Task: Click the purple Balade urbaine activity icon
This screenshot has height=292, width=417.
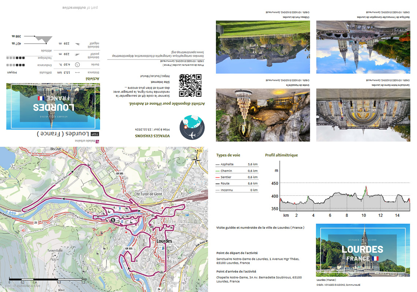Action: (97, 141)
